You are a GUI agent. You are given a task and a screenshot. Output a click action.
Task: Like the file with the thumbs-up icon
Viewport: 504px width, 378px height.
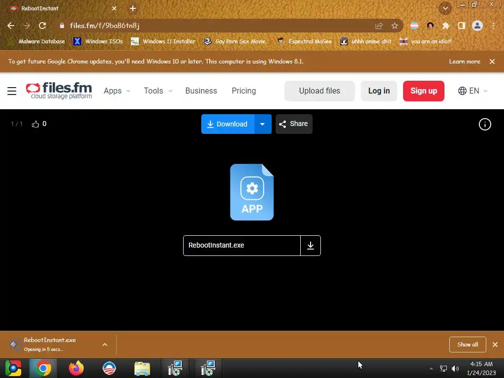pos(35,124)
